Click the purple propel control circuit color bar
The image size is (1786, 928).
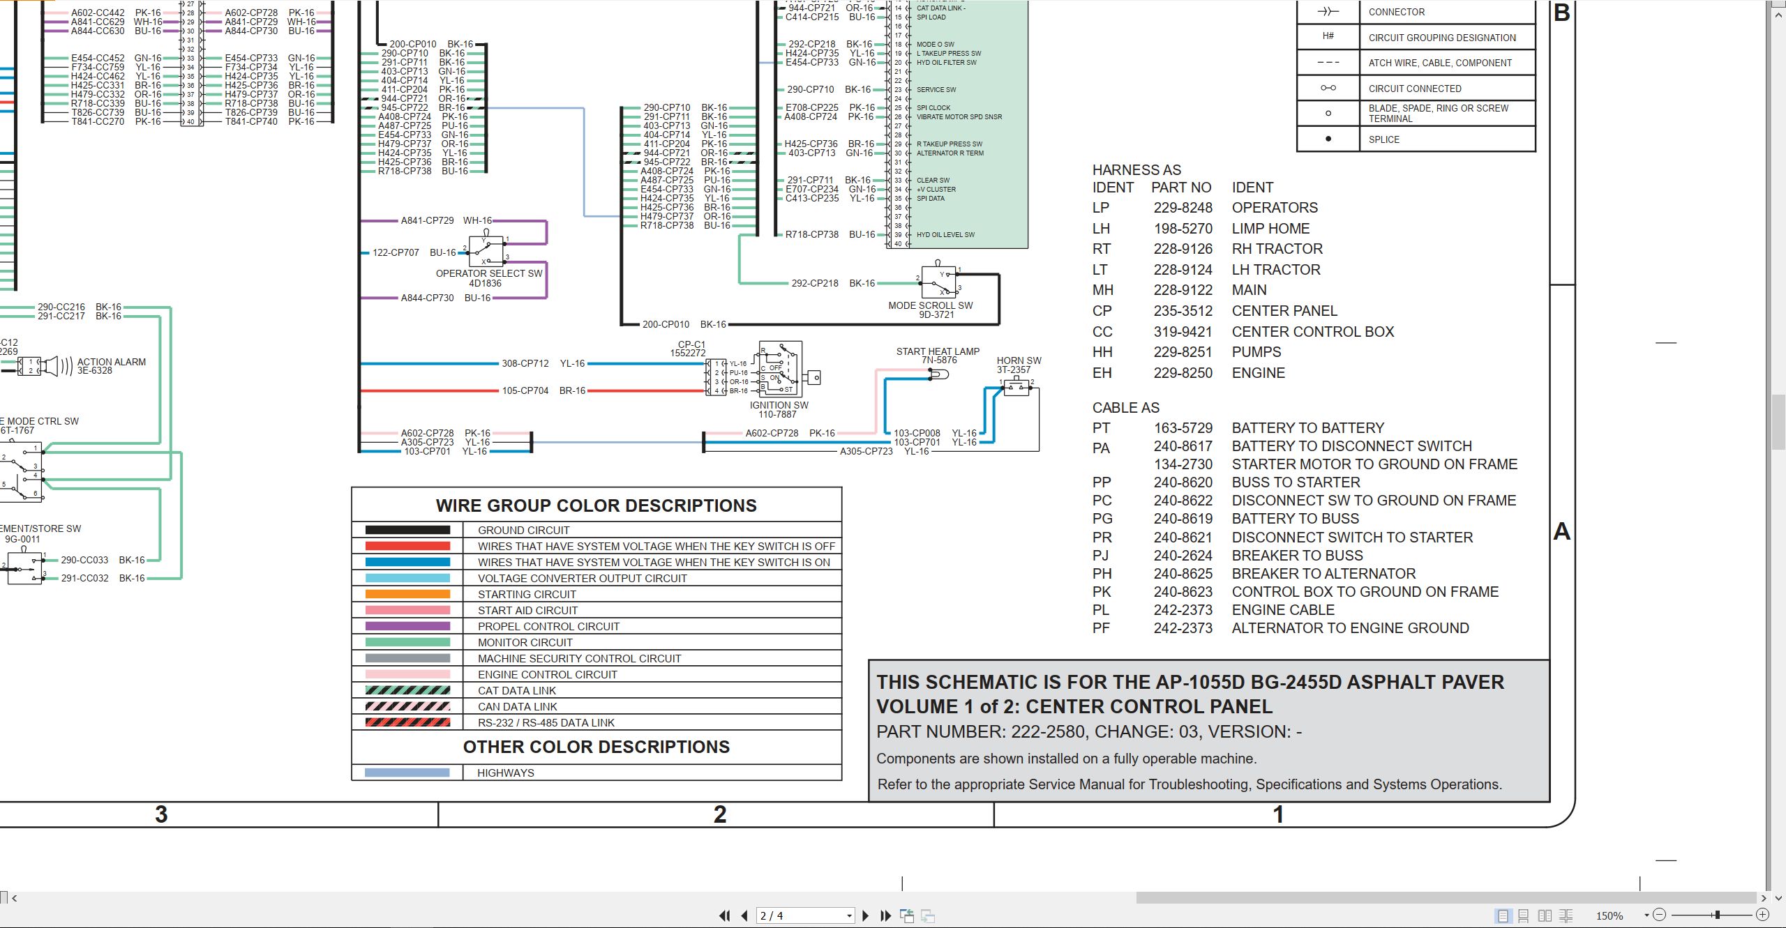click(x=407, y=626)
